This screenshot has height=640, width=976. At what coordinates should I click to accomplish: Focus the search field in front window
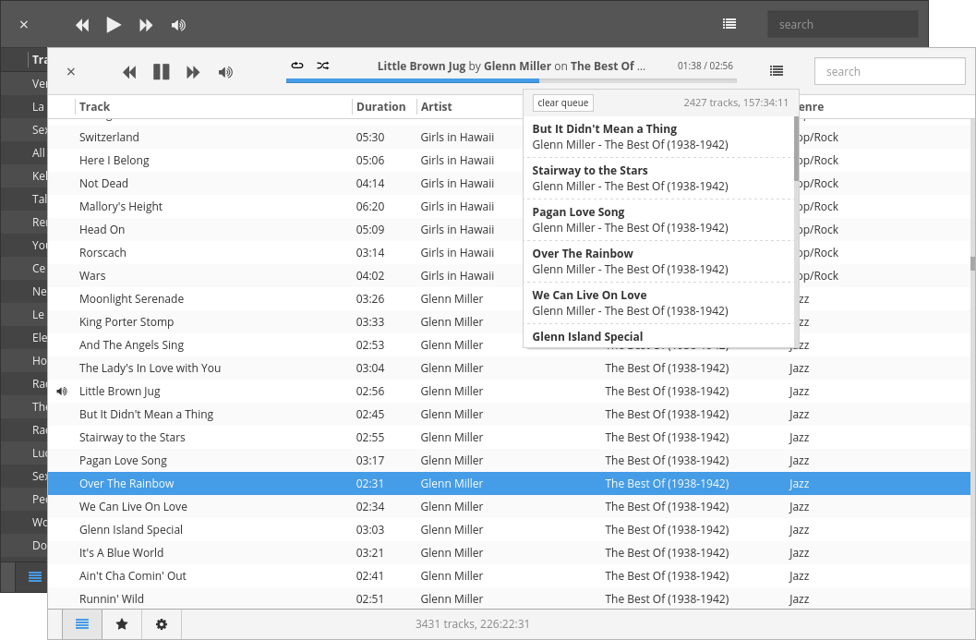(x=889, y=72)
